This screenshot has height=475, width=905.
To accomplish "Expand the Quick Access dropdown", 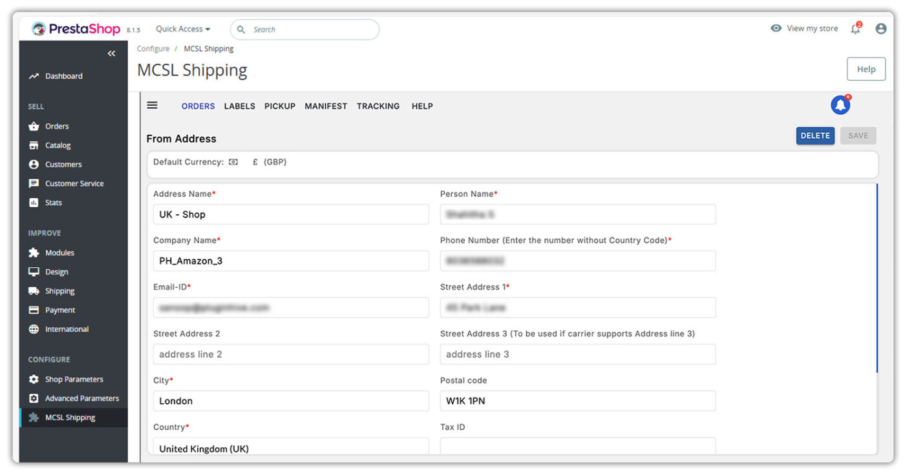I will pyautogui.click(x=183, y=29).
